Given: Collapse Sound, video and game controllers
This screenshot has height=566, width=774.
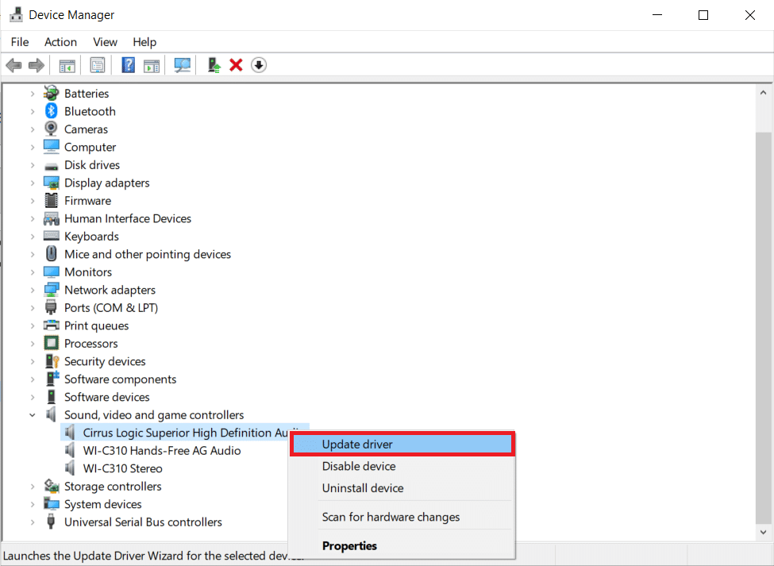Looking at the screenshot, I should [33, 415].
